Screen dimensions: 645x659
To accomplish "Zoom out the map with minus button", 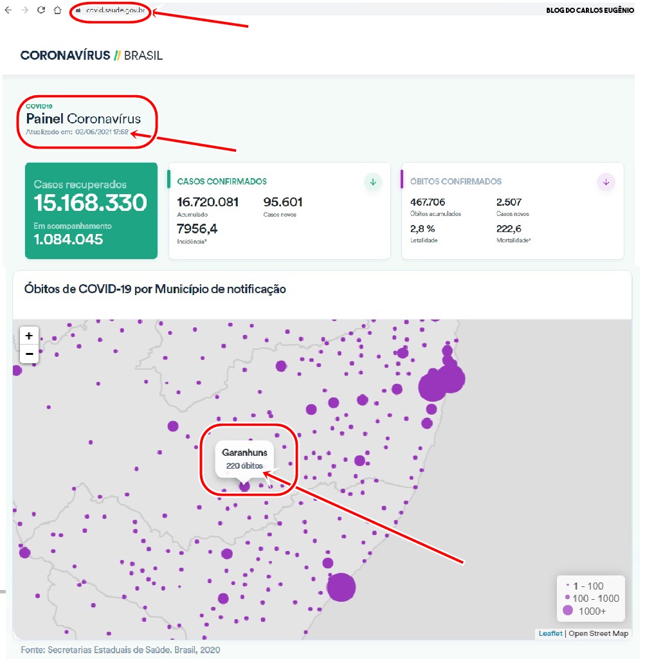I will 29,353.
